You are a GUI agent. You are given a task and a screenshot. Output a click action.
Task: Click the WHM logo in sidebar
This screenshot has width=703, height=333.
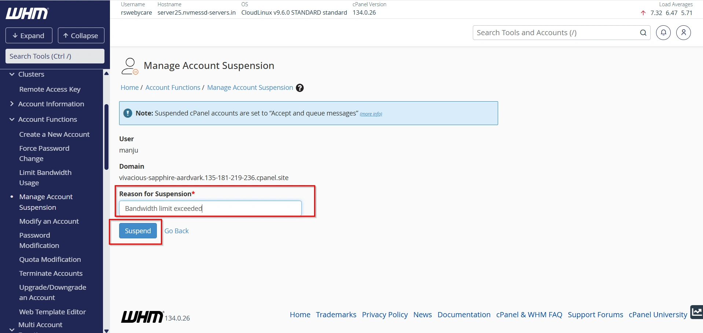[27, 14]
